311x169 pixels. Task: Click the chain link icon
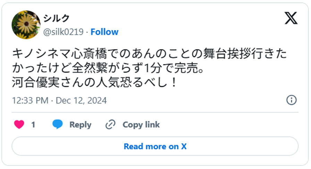tap(110, 124)
